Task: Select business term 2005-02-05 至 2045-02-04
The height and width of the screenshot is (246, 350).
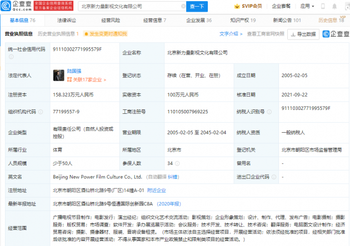Action: click(197, 133)
